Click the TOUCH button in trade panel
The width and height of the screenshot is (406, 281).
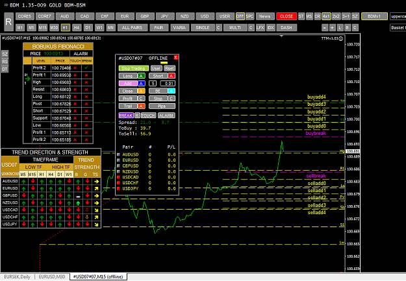pyautogui.click(x=148, y=116)
